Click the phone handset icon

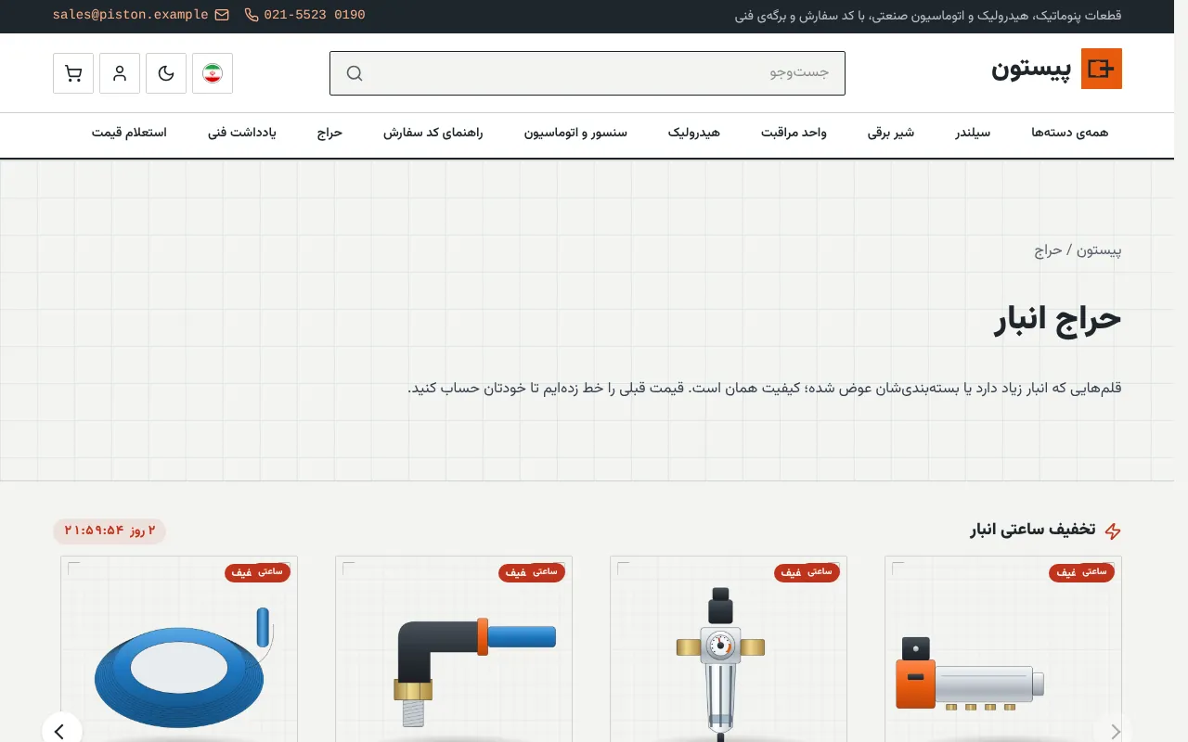coord(252,15)
